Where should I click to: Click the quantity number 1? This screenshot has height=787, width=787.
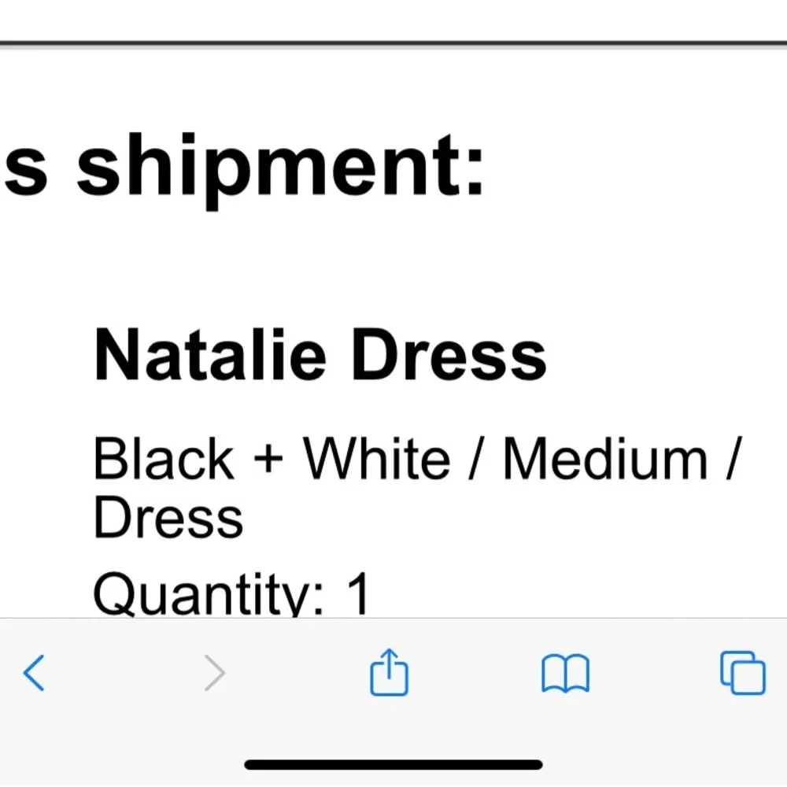357,594
